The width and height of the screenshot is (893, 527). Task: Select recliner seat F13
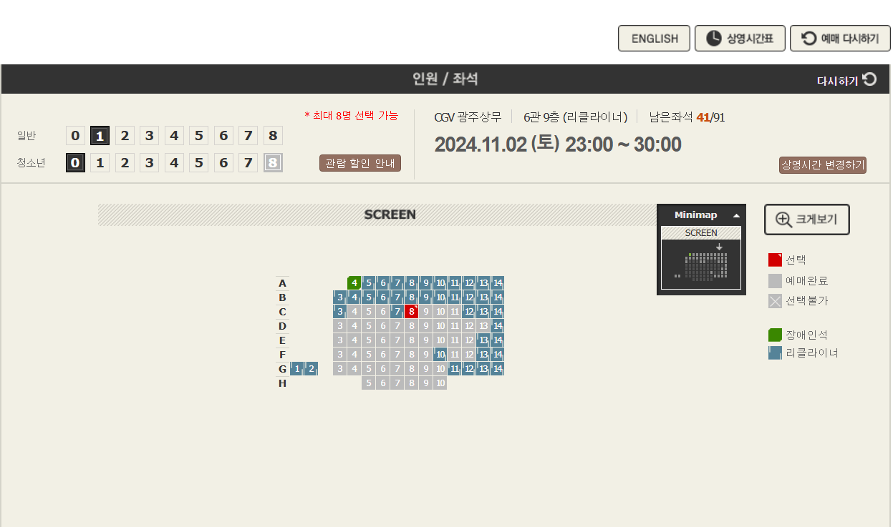click(x=483, y=355)
